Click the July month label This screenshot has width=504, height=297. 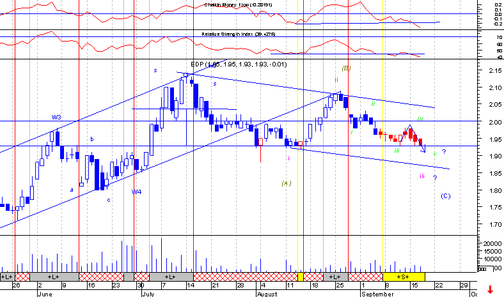[x=148, y=294]
